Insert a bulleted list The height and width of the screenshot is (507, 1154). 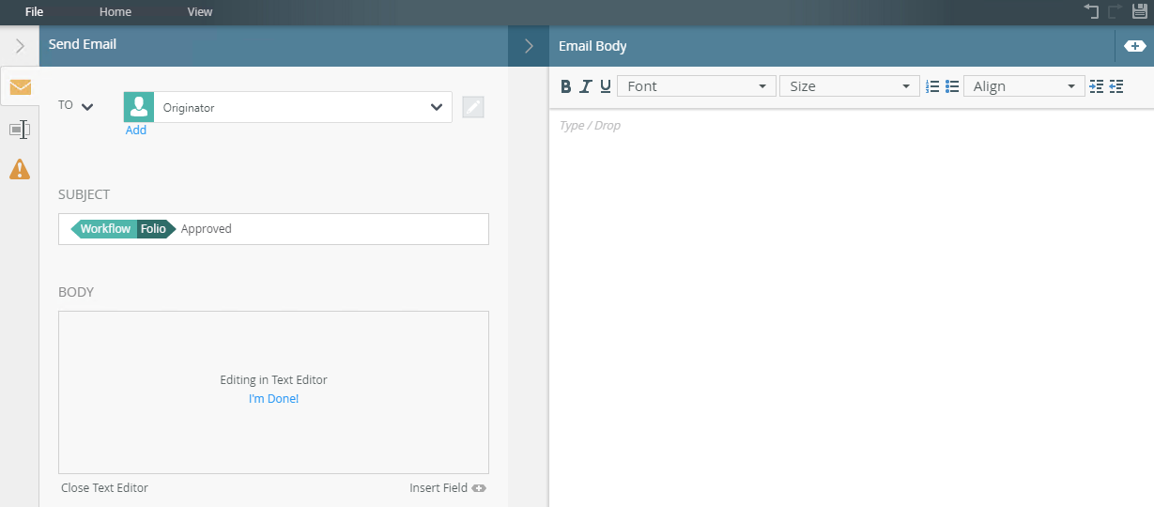pos(952,86)
